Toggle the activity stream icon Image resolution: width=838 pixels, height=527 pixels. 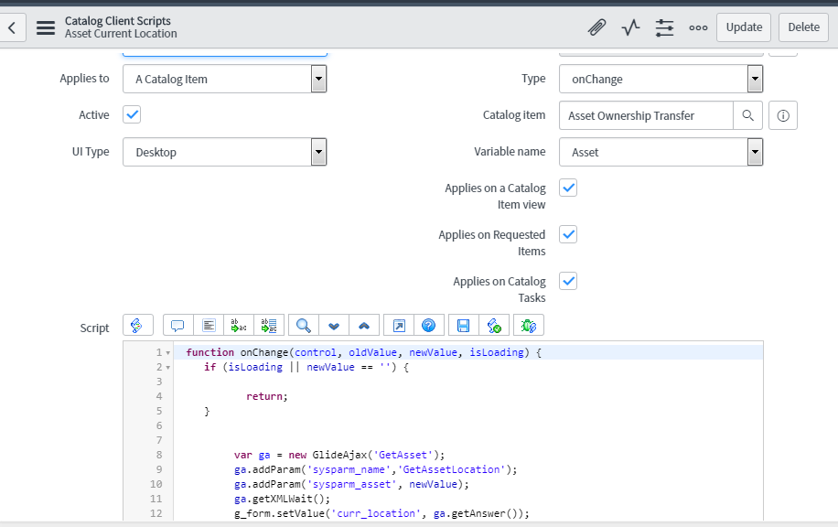pyautogui.click(x=630, y=27)
